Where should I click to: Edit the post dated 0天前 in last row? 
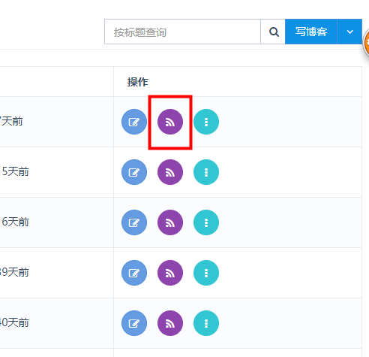coord(134,323)
